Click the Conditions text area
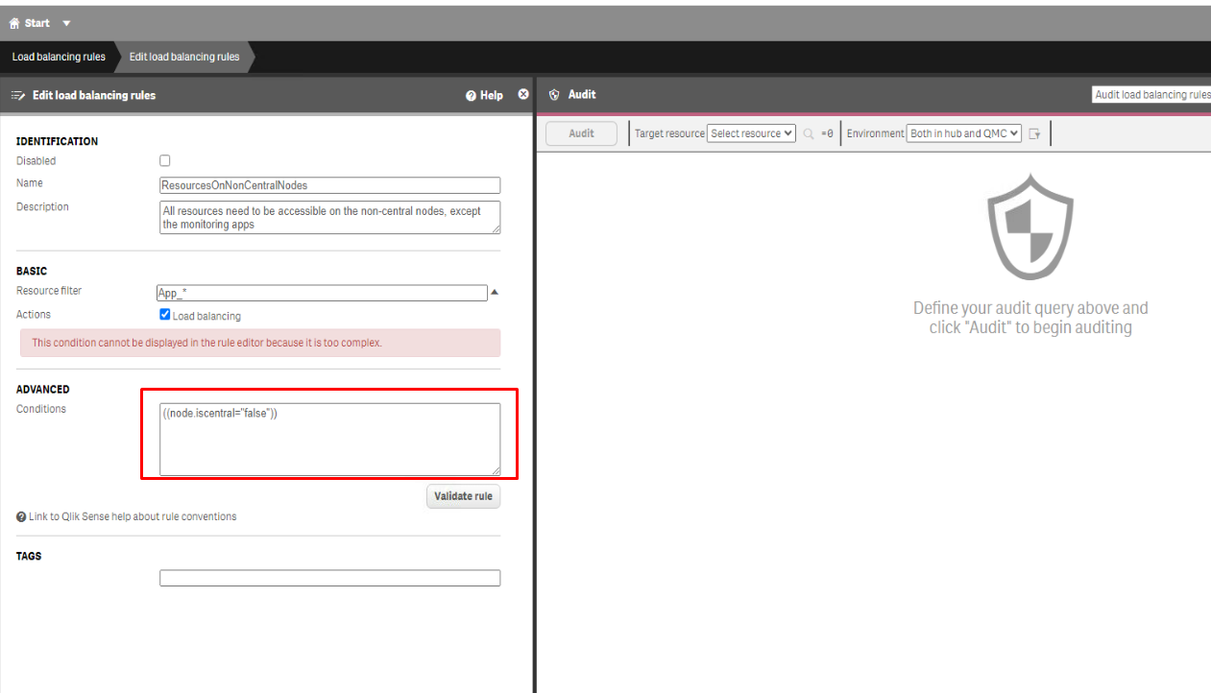 coord(329,439)
